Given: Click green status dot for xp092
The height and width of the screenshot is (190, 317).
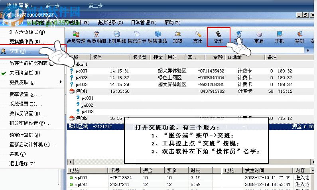Looking at the screenshot, I should click(71, 184).
